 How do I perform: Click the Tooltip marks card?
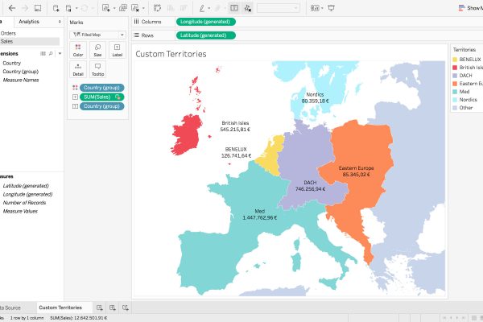pyautogui.click(x=97, y=69)
